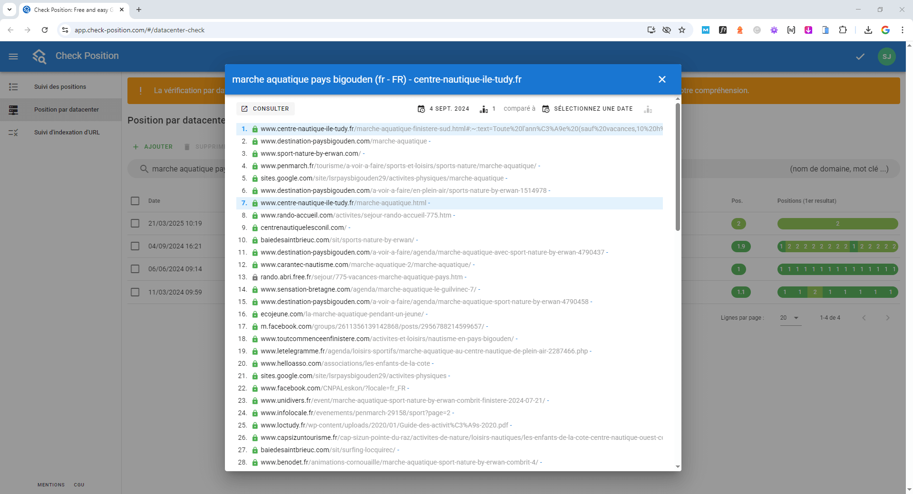Toggle the select-all checkbox beside Date
The height and width of the screenshot is (494, 913).
(135, 201)
